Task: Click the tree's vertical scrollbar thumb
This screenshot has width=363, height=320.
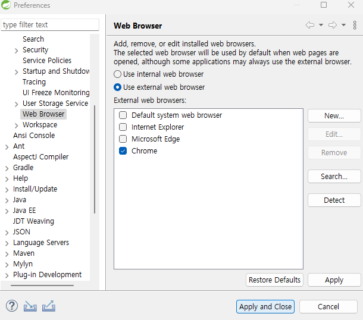Action: [x=95, y=159]
